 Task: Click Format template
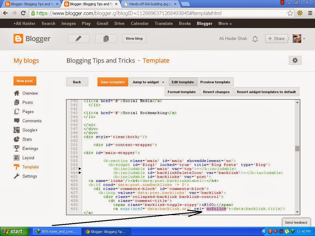[181, 92]
